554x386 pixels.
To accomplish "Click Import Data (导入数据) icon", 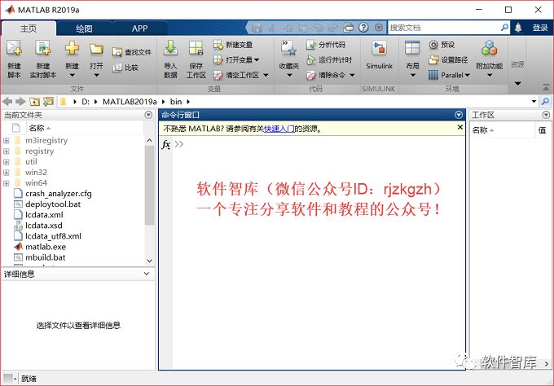I will click(170, 48).
